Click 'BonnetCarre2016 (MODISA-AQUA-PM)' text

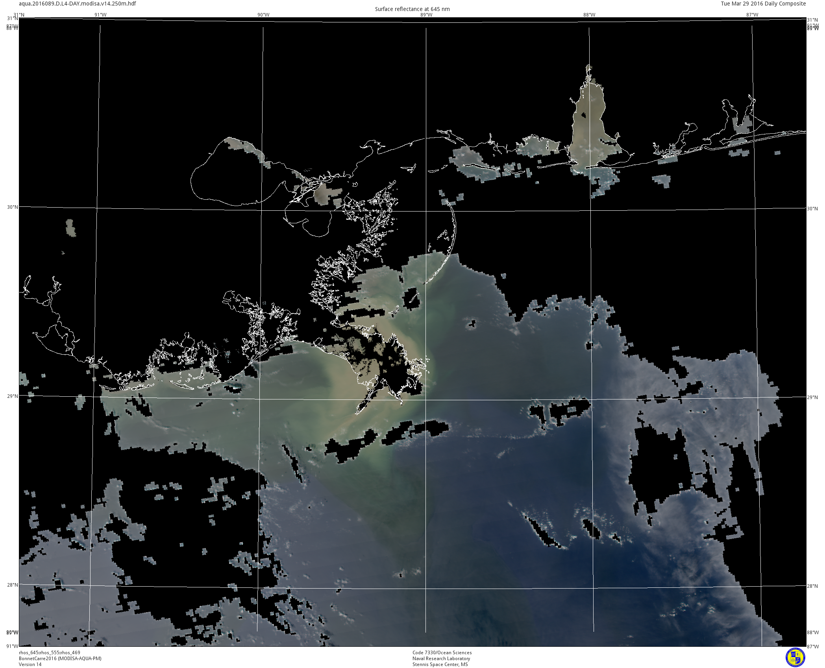point(60,659)
